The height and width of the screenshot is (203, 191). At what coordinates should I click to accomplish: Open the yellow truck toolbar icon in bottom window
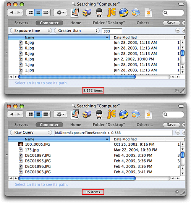click(87, 114)
